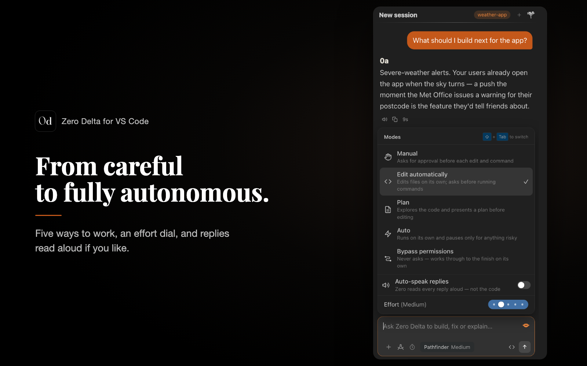Select the Edit automatically mode

click(456, 182)
